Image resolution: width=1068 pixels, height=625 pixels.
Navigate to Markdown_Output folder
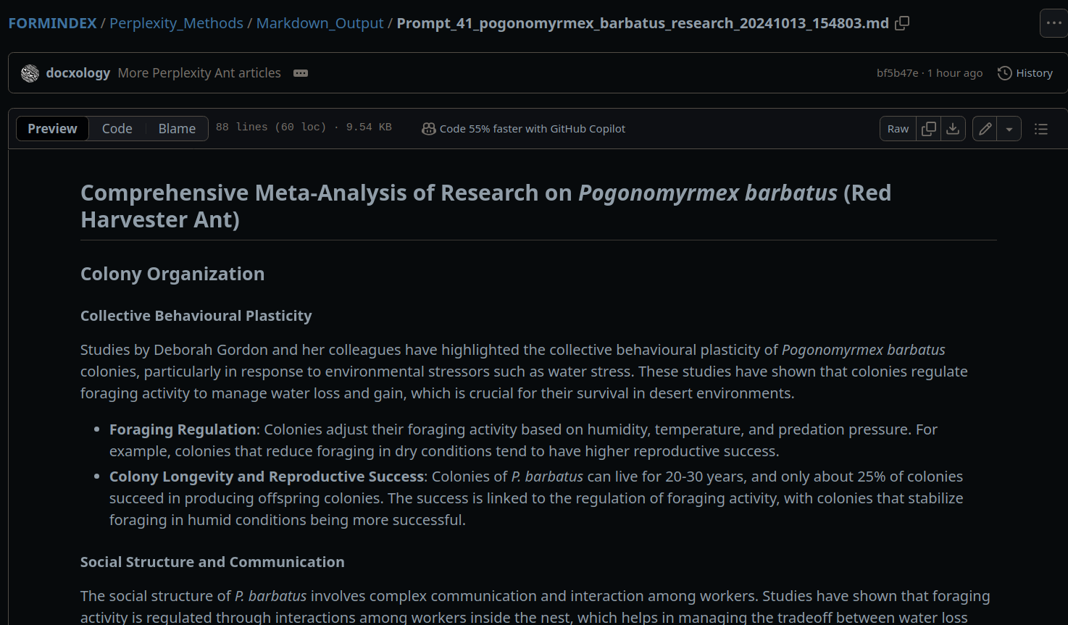[x=320, y=23]
